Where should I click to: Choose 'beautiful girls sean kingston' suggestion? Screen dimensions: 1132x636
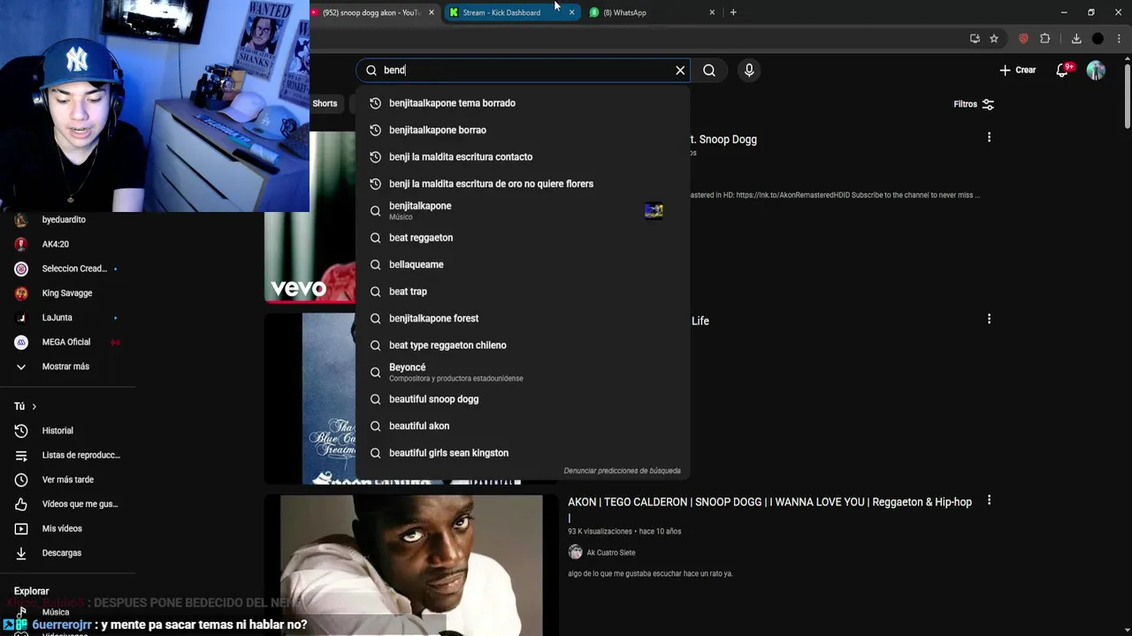point(522,453)
